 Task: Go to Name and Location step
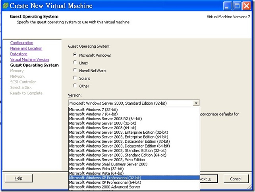tap(26, 48)
